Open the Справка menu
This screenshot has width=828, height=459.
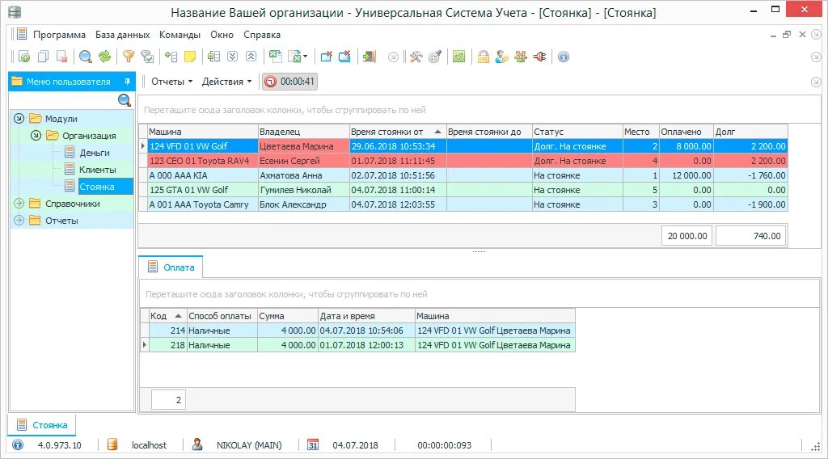click(262, 35)
